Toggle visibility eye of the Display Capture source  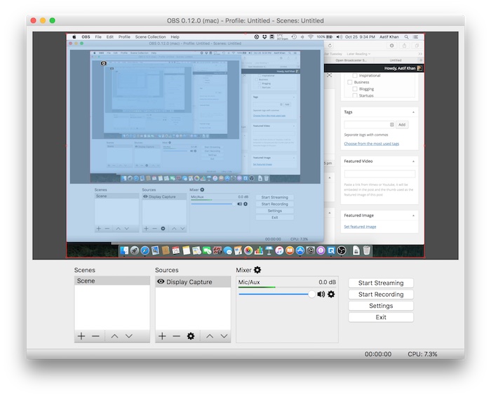pyautogui.click(x=161, y=281)
